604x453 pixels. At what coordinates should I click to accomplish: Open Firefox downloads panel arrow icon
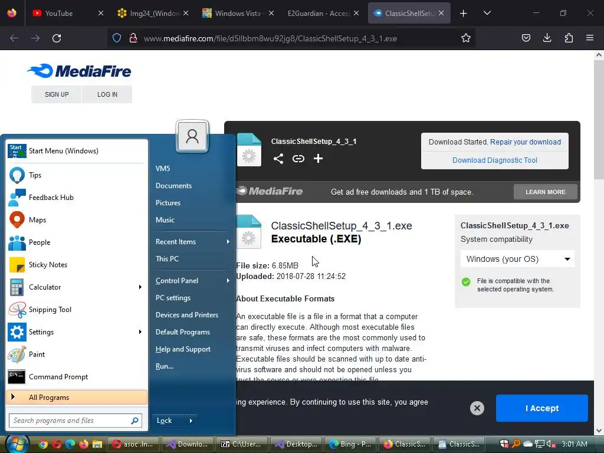coord(547,38)
